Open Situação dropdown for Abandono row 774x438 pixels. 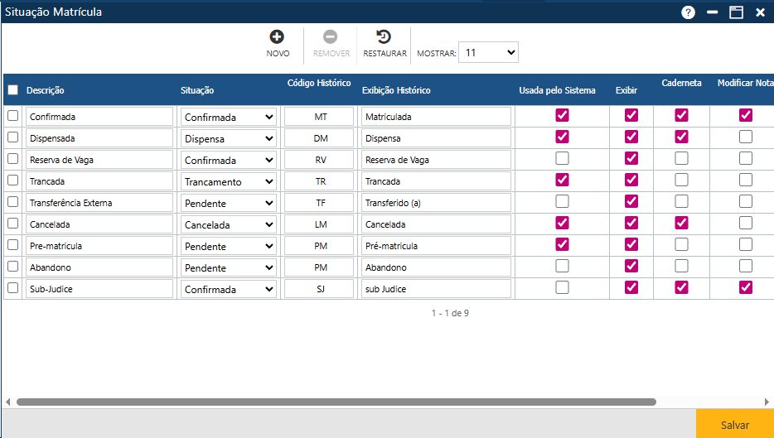[x=229, y=267]
